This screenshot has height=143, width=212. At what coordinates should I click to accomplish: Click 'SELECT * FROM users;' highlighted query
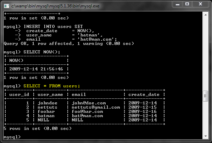click(x=52, y=86)
